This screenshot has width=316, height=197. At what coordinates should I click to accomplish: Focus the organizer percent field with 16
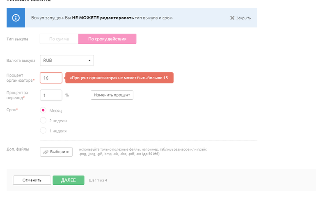click(x=51, y=78)
